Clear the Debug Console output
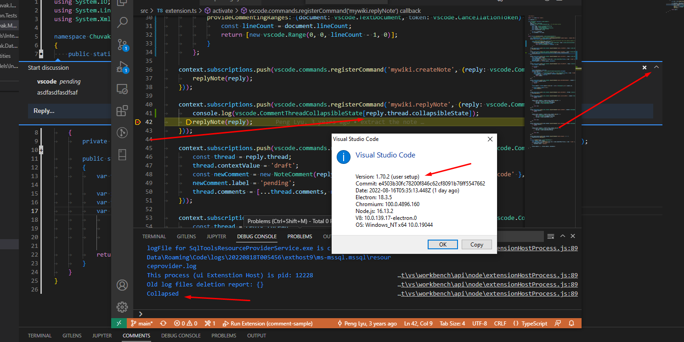Image resolution: width=684 pixels, height=342 pixels. pos(550,236)
